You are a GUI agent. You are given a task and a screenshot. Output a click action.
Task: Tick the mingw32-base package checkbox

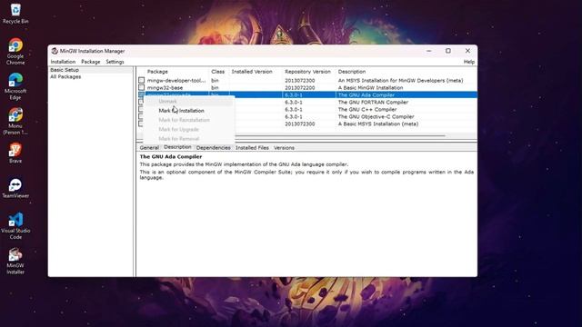click(142, 87)
